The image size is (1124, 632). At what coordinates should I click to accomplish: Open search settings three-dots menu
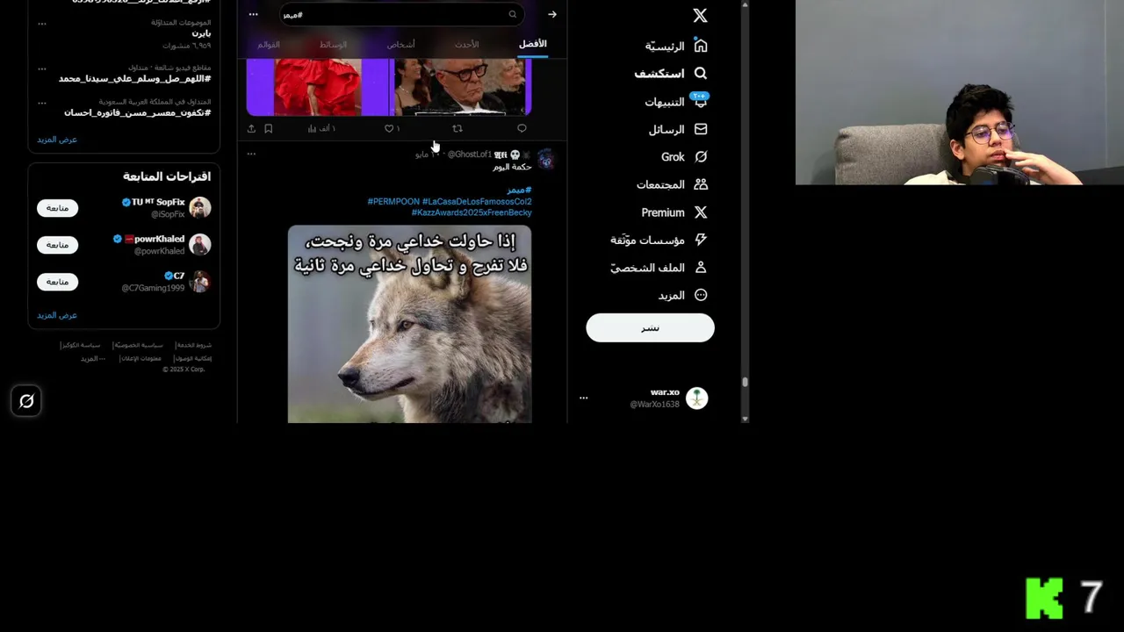click(x=253, y=14)
